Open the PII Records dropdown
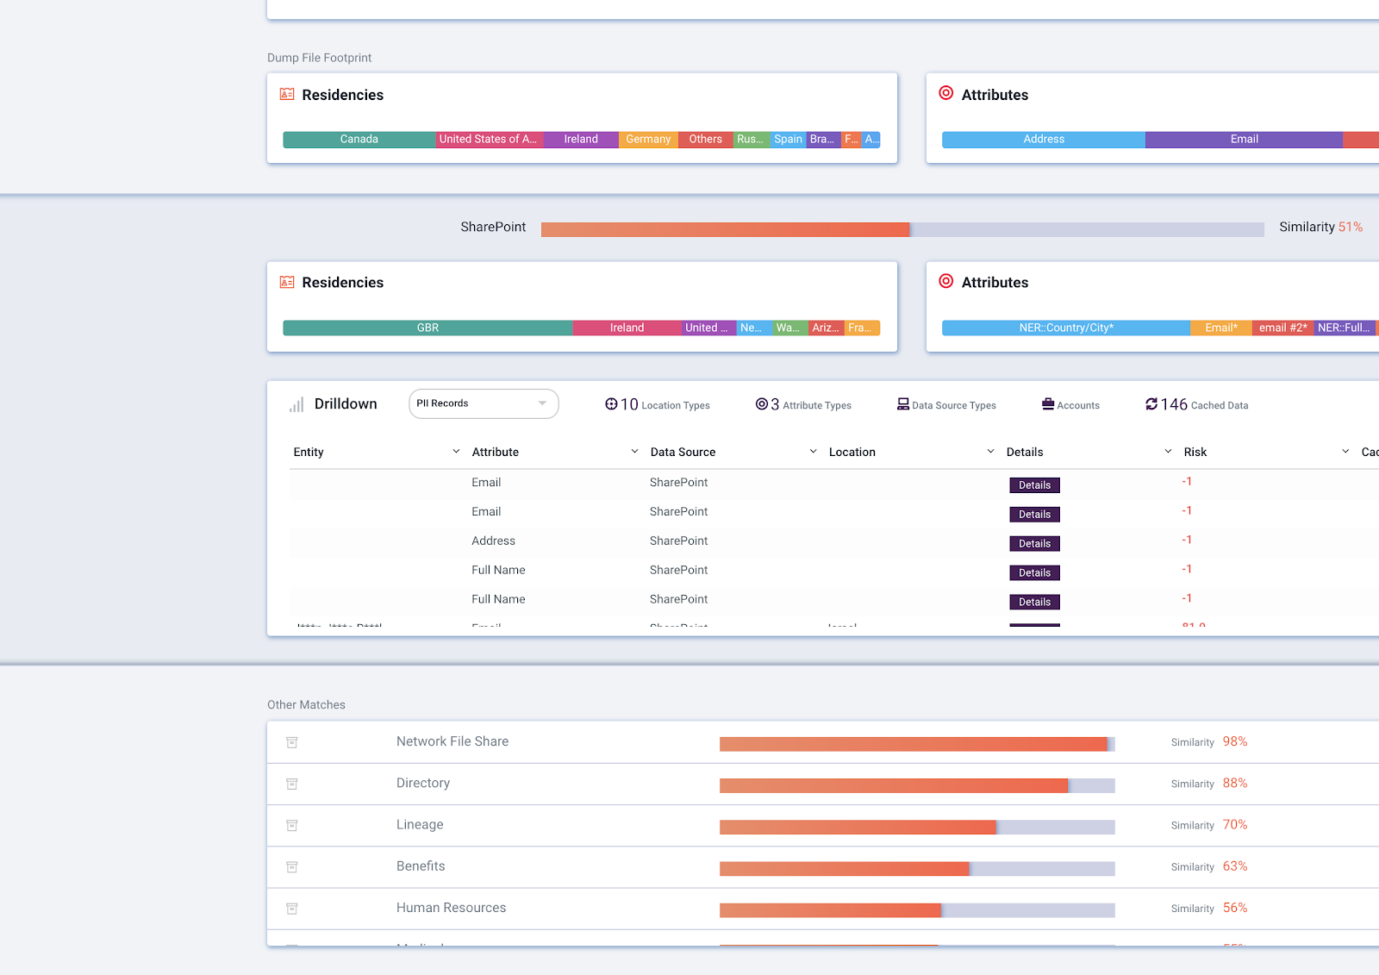Image resolution: width=1379 pixels, height=975 pixels. 483,403
